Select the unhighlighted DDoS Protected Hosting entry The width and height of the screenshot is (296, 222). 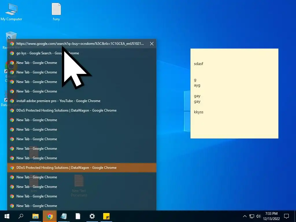(82, 110)
